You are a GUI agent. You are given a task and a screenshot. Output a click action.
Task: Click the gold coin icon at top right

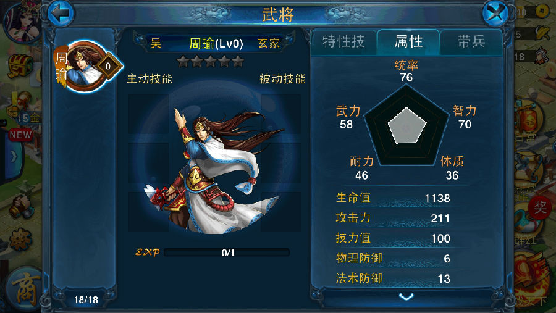point(541,11)
